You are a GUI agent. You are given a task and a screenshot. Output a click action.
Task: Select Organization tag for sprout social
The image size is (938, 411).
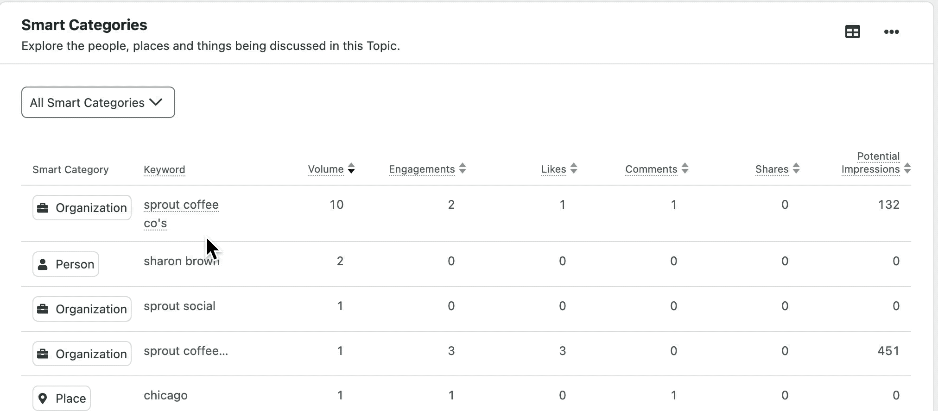point(82,309)
